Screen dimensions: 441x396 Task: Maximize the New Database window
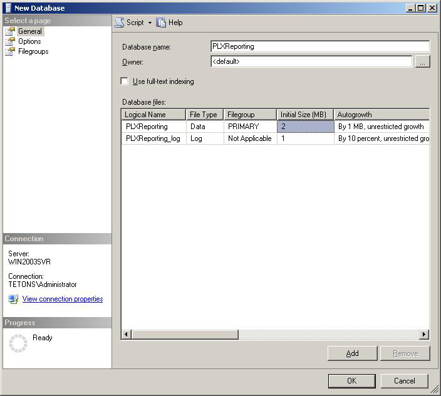point(421,8)
